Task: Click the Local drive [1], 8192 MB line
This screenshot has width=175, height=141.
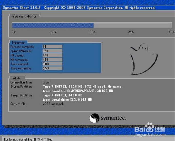Action: pyautogui.click(x=67, y=100)
